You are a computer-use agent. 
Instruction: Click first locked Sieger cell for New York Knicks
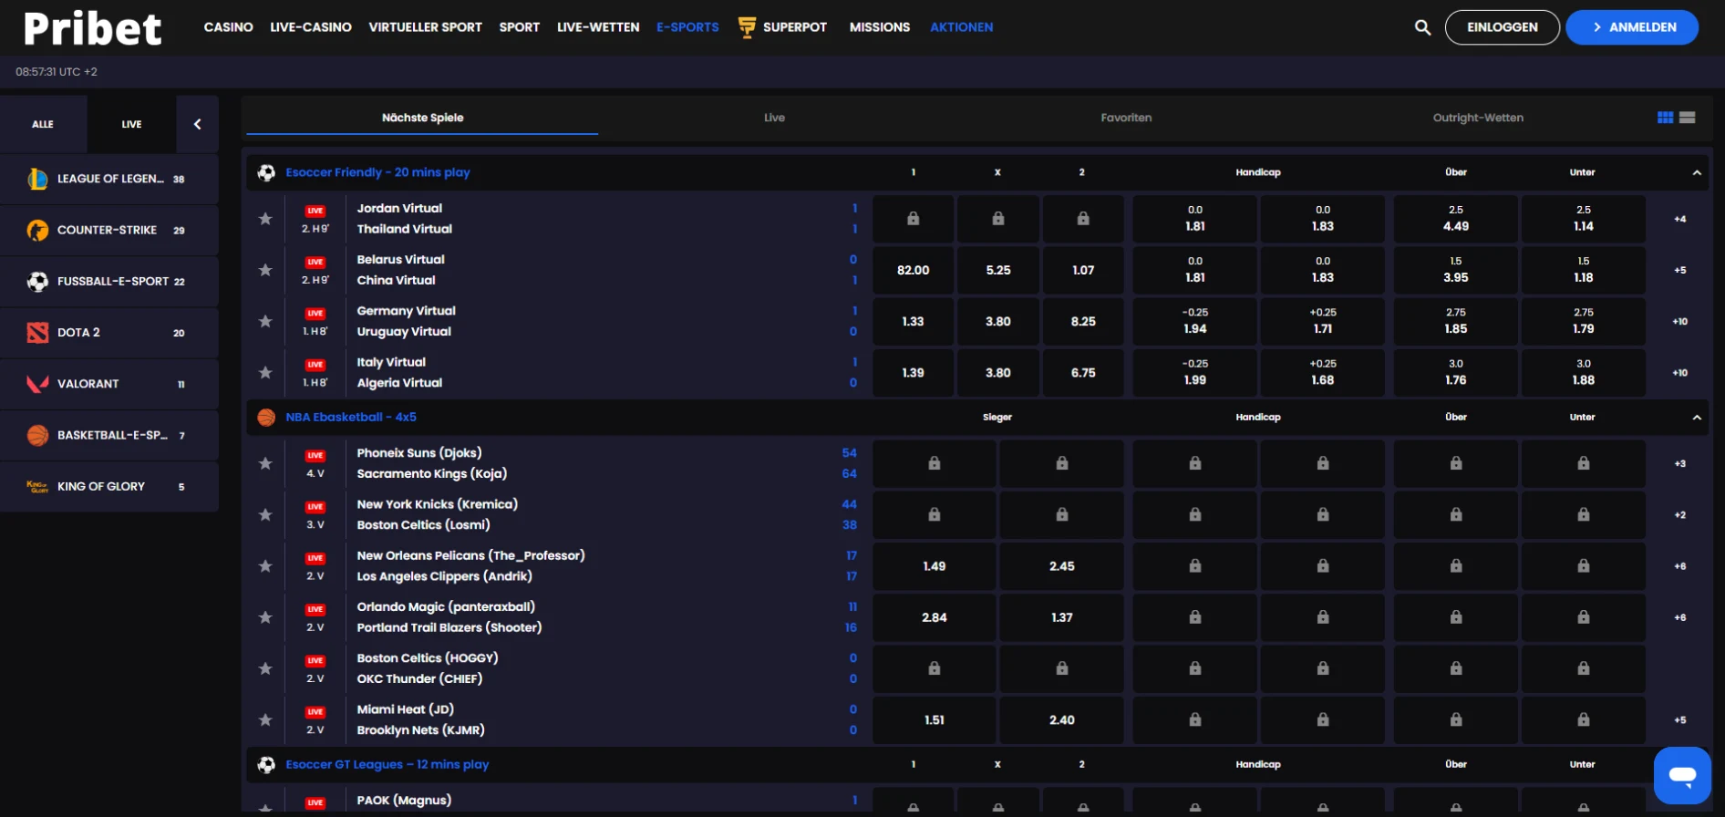935,514
